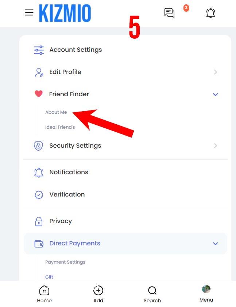
Task: Open the hamburger menu icon
Action: pyautogui.click(x=29, y=12)
